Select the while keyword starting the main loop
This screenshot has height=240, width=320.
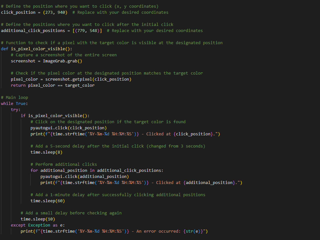point(6,103)
